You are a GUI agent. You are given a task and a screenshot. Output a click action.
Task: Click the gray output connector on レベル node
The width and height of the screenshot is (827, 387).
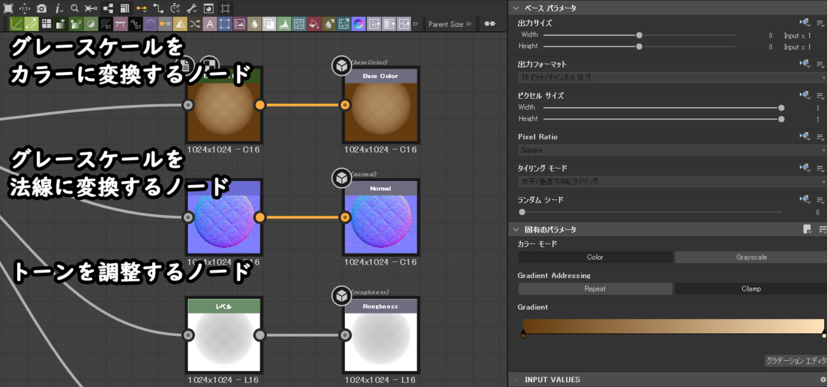[260, 335]
